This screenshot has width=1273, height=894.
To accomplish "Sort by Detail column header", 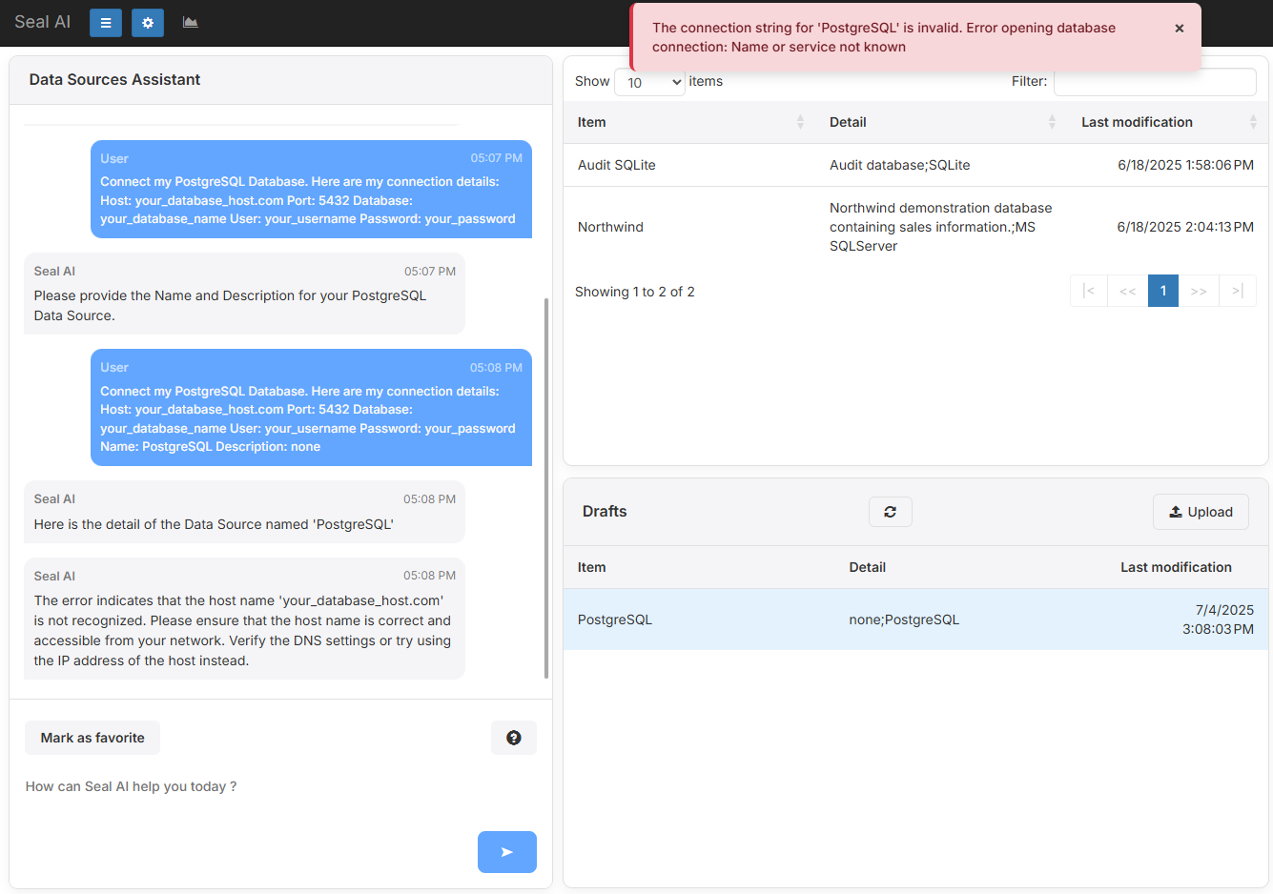I will pyautogui.click(x=941, y=122).
